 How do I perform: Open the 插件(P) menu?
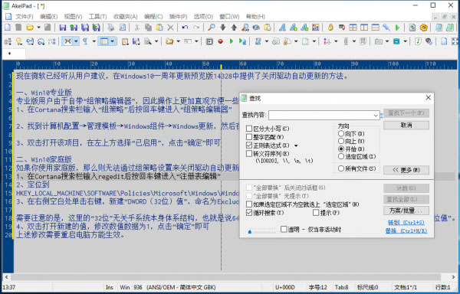178,17
